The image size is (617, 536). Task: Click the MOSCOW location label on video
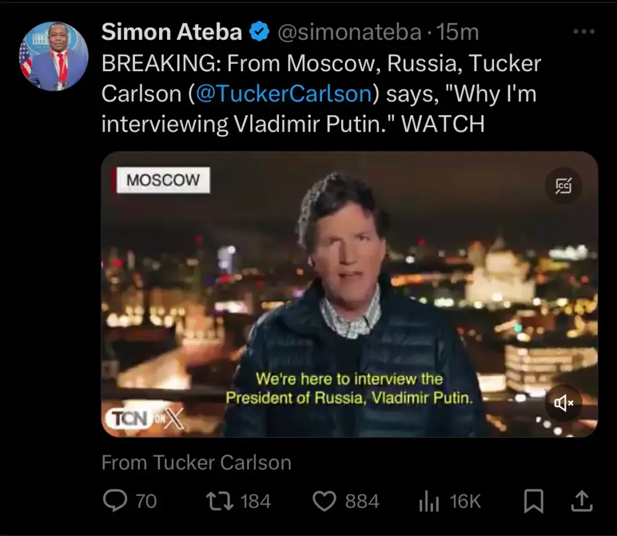pyautogui.click(x=163, y=180)
